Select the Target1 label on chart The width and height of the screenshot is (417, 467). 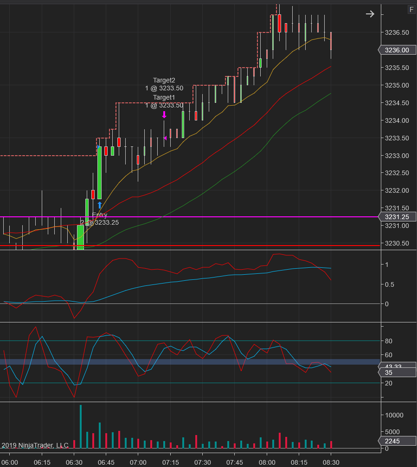pyautogui.click(x=164, y=97)
